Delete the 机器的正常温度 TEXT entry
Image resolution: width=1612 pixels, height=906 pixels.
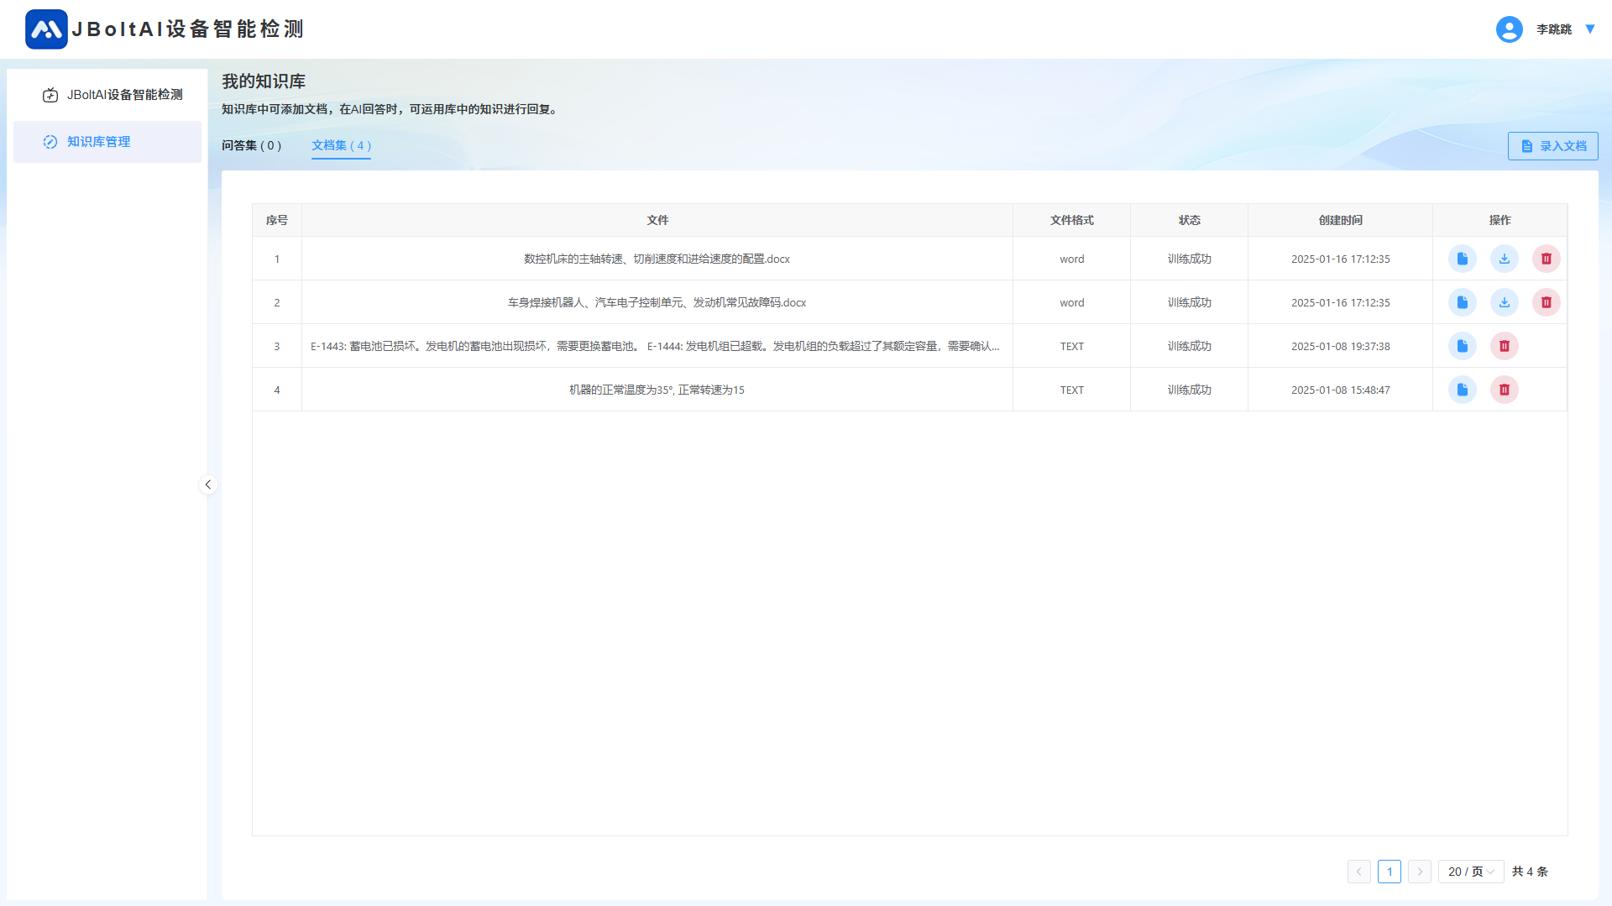pyautogui.click(x=1504, y=390)
